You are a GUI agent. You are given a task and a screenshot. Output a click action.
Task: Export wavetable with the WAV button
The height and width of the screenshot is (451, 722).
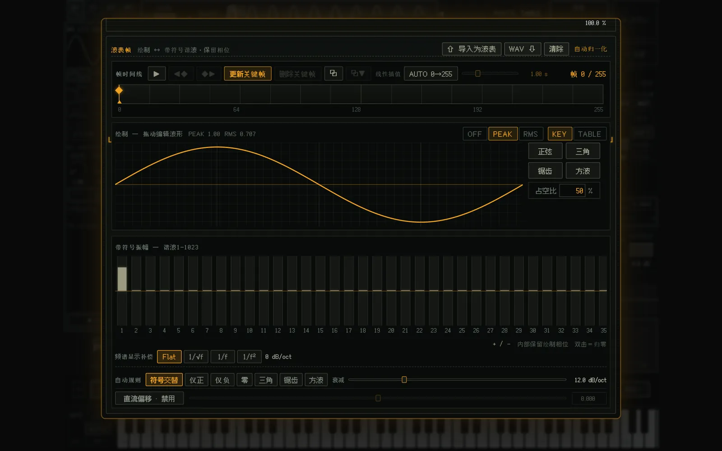(522, 49)
